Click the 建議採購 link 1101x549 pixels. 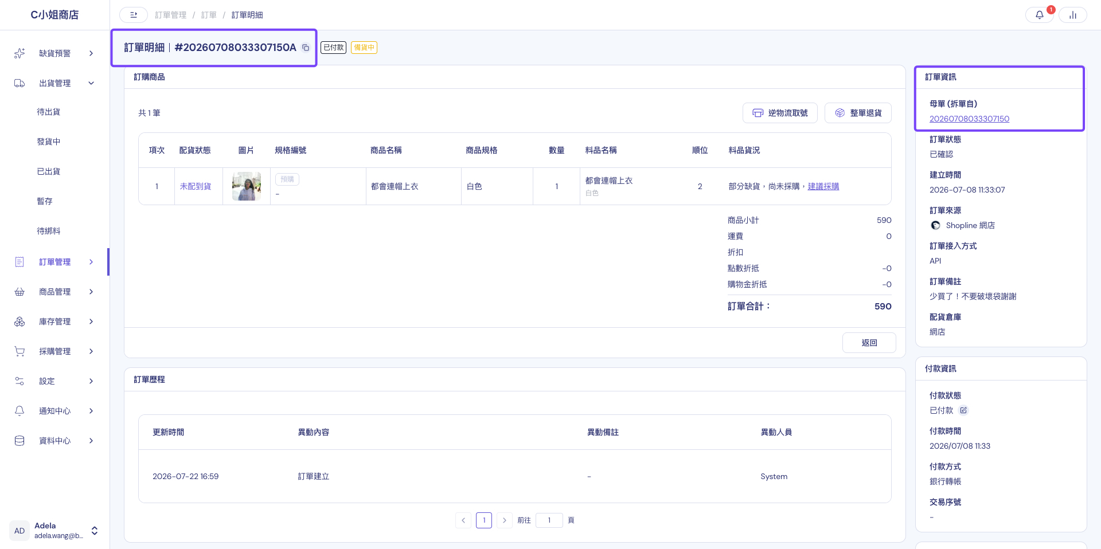coord(823,186)
